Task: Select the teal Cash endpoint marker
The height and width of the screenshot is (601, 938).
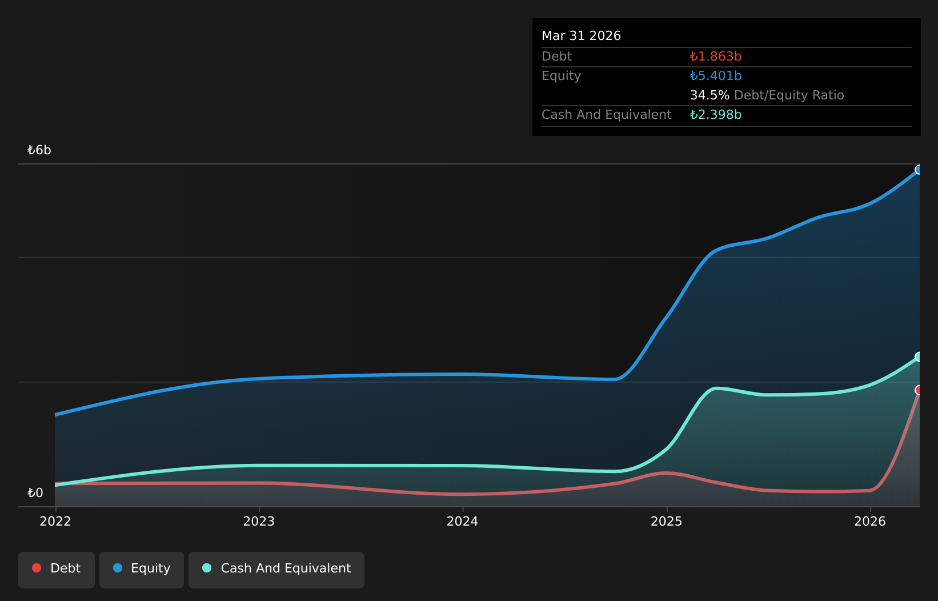Action: tap(919, 357)
